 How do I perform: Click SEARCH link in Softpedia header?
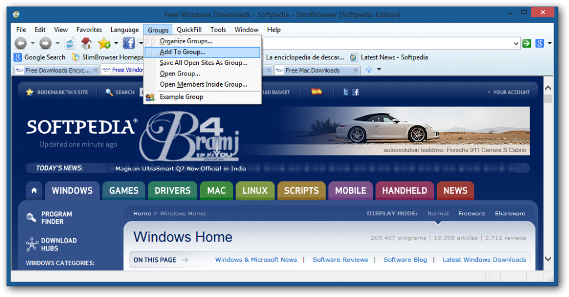120,93
